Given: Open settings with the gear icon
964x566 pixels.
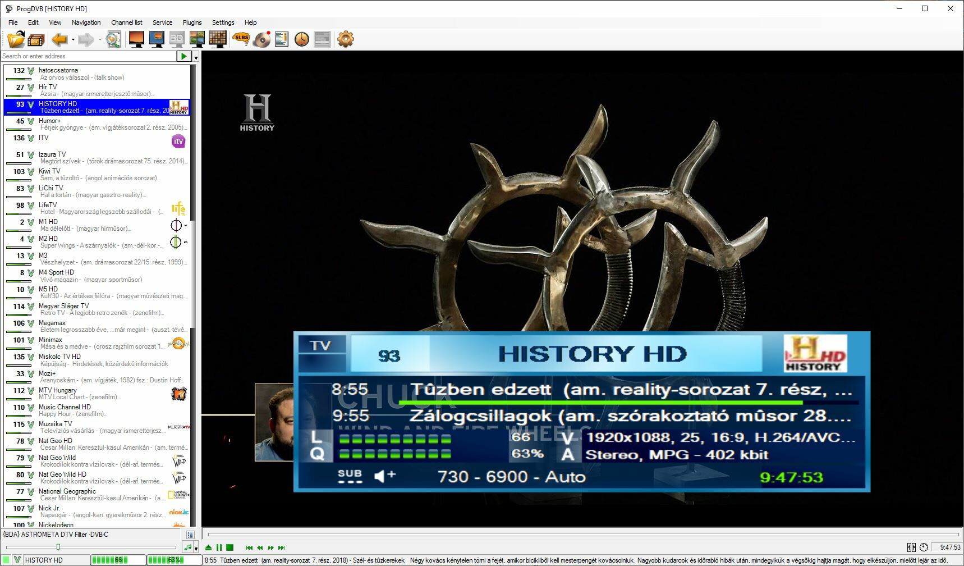Looking at the screenshot, I should point(346,39).
